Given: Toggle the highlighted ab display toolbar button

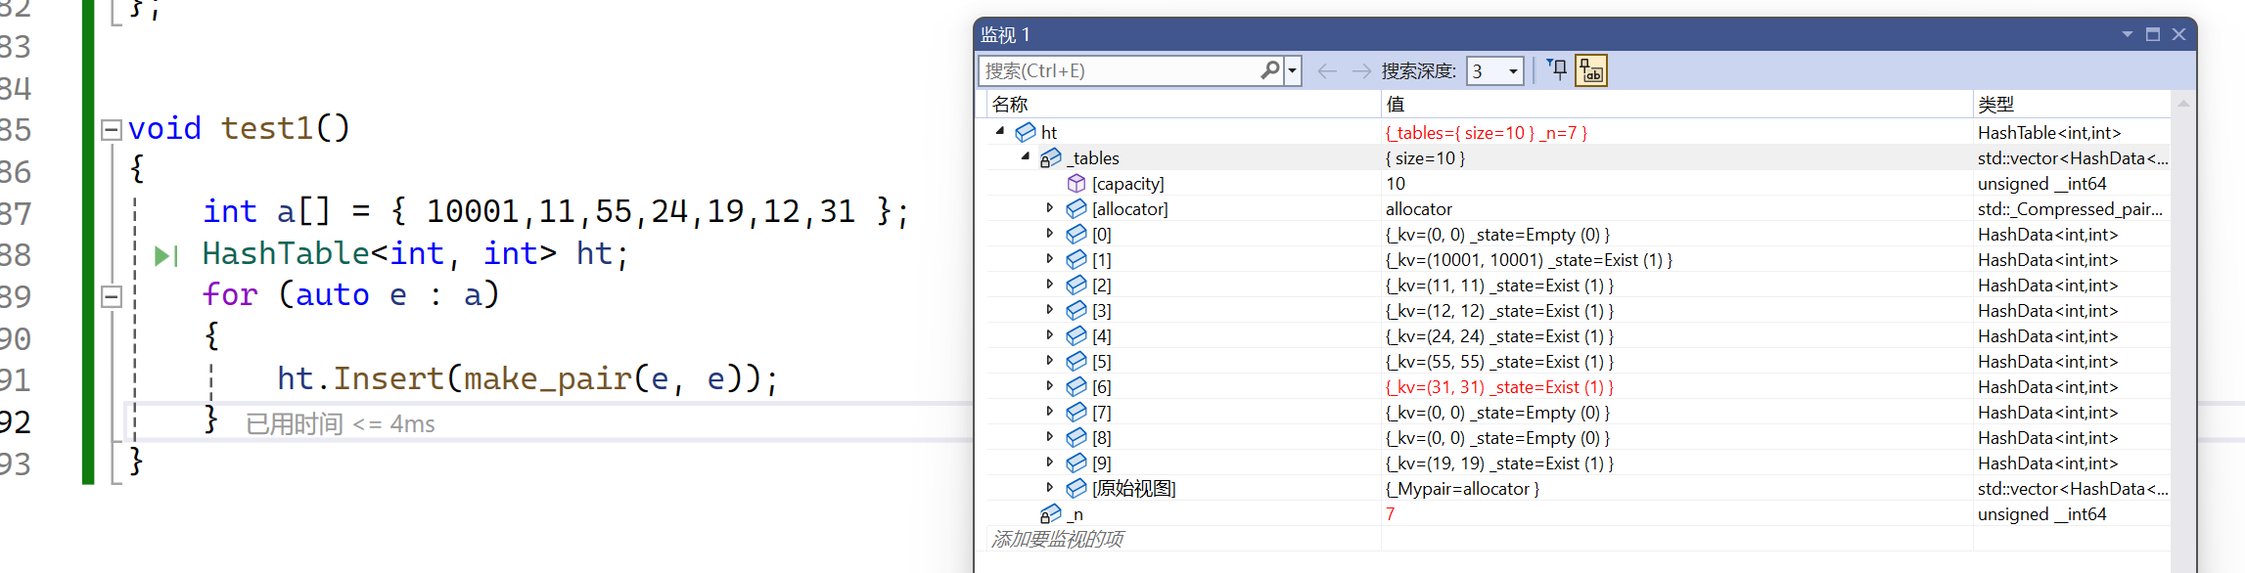Looking at the screenshot, I should [1591, 70].
